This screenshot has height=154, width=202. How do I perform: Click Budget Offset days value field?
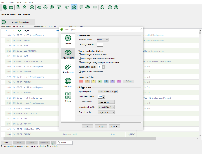click(x=100, y=67)
